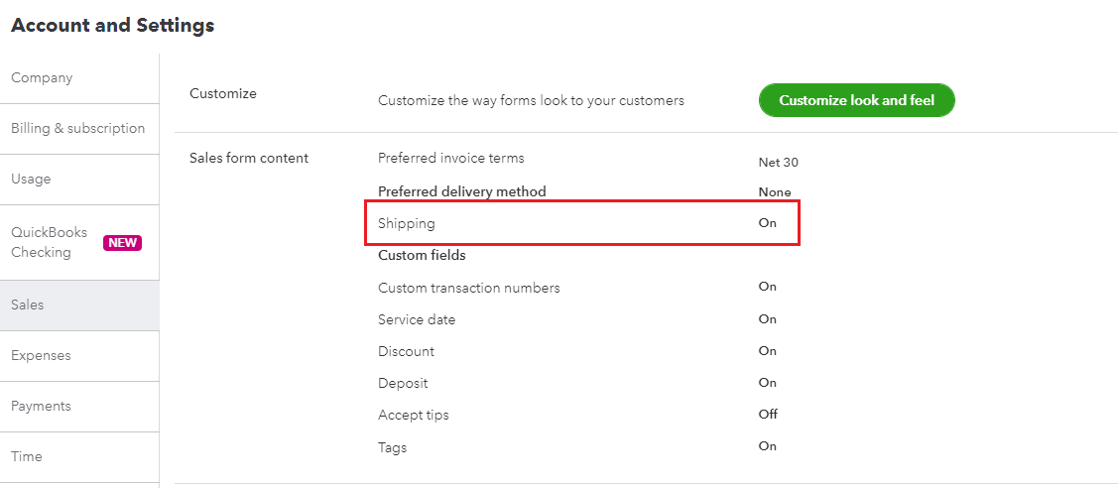Click the Tags setting row
1118x488 pixels.
[393, 447]
